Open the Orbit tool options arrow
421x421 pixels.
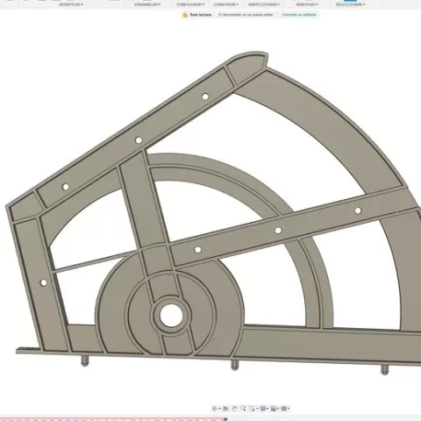[x=219, y=409]
